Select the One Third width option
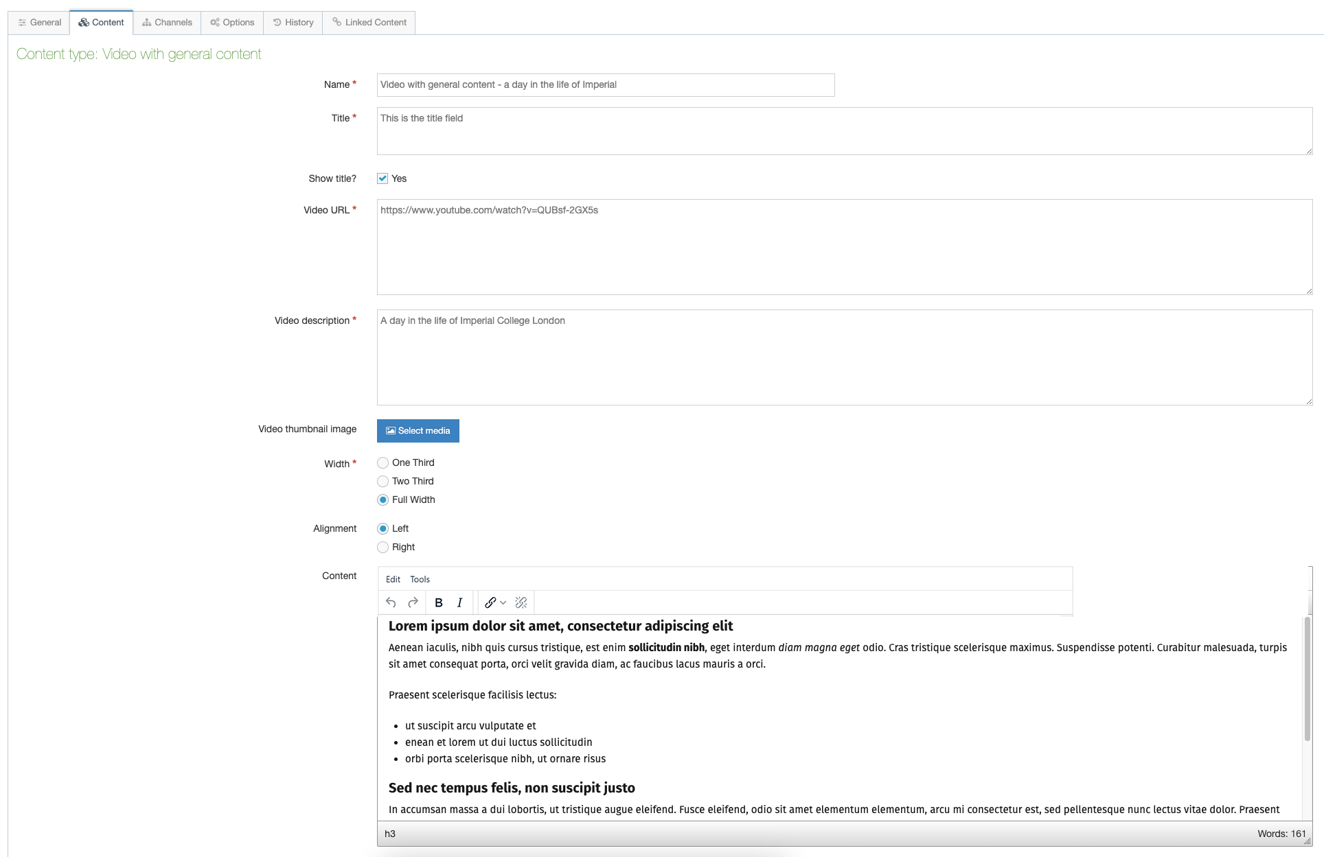1324x857 pixels. click(x=383, y=462)
